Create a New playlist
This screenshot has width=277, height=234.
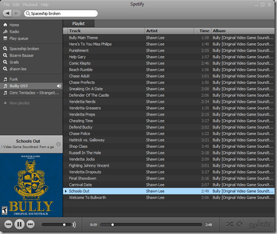(19, 103)
